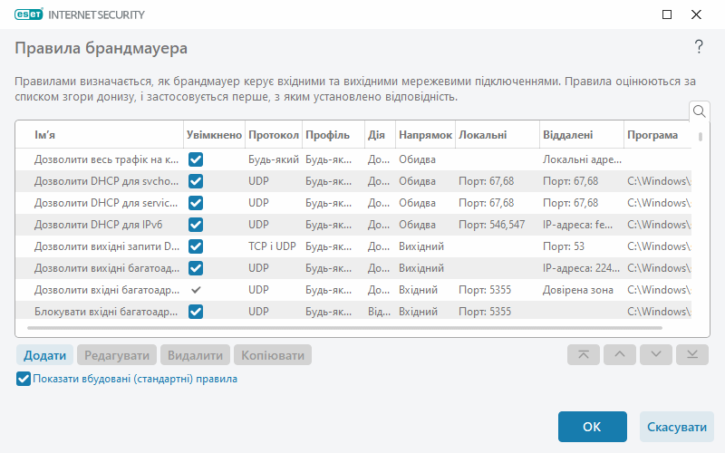This screenshot has width=725, height=453.
Task: Toggle enabled checkbox for DHCP services rule
Action: 196,203
